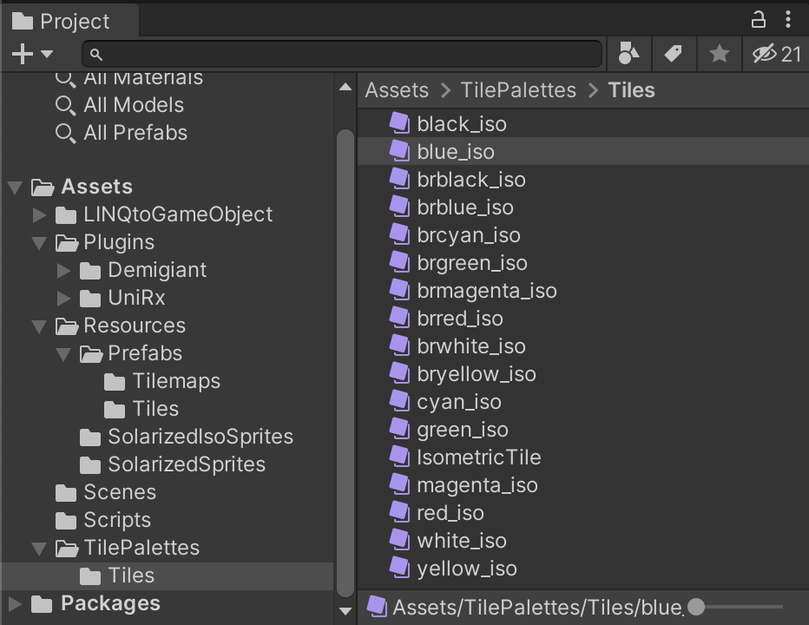Open the Favorites star icon
This screenshot has height=625, width=809.
click(719, 54)
